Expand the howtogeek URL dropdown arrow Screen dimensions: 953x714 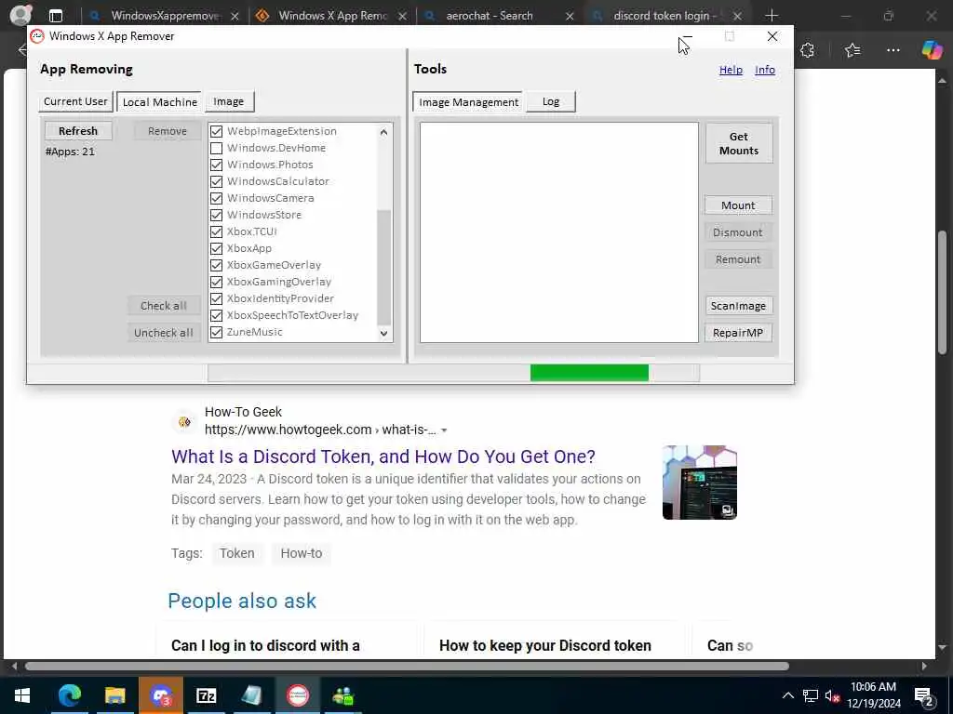coord(444,430)
